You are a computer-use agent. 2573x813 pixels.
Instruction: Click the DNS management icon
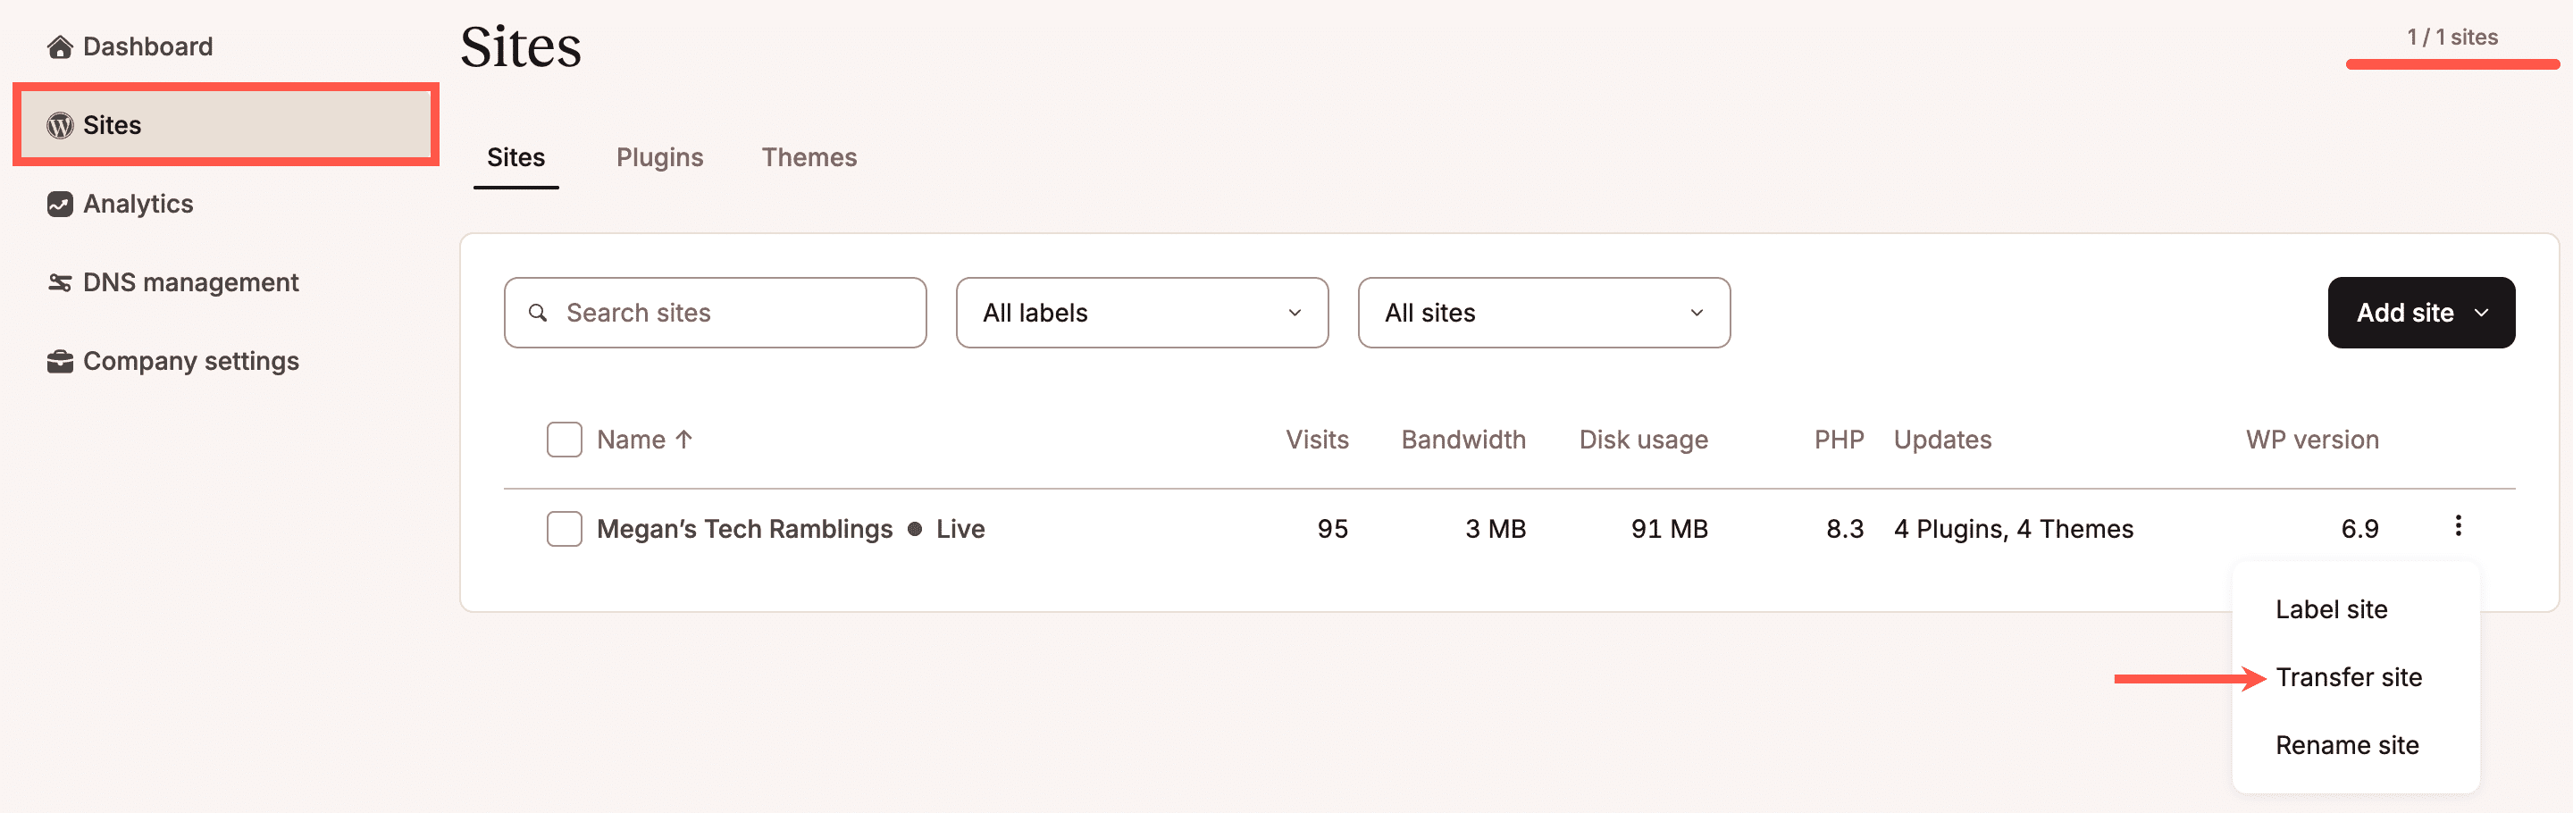(60, 282)
